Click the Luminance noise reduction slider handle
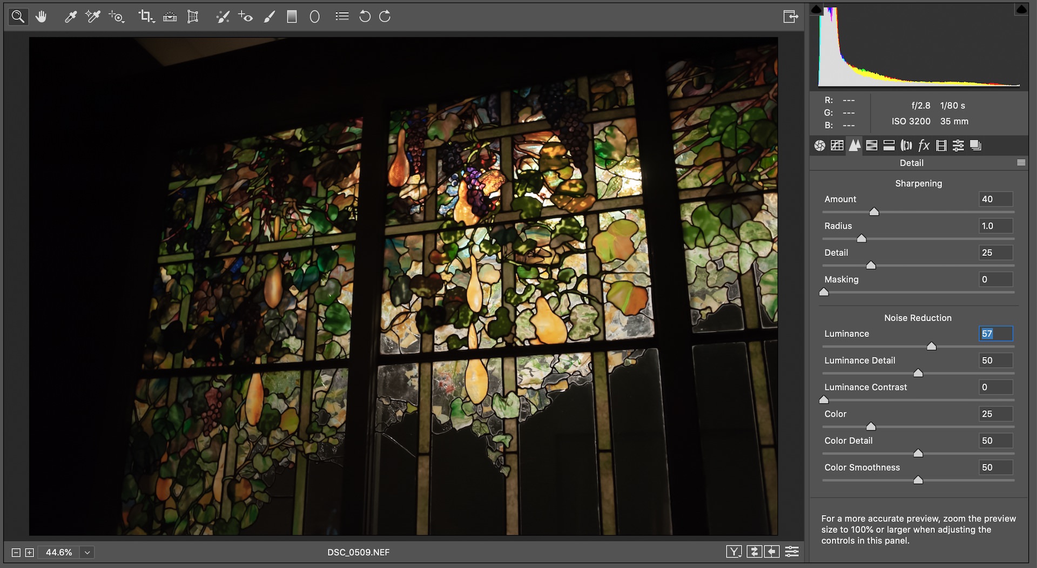Image resolution: width=1037 pixels, height=568 pixels. [x=931, y=346]
